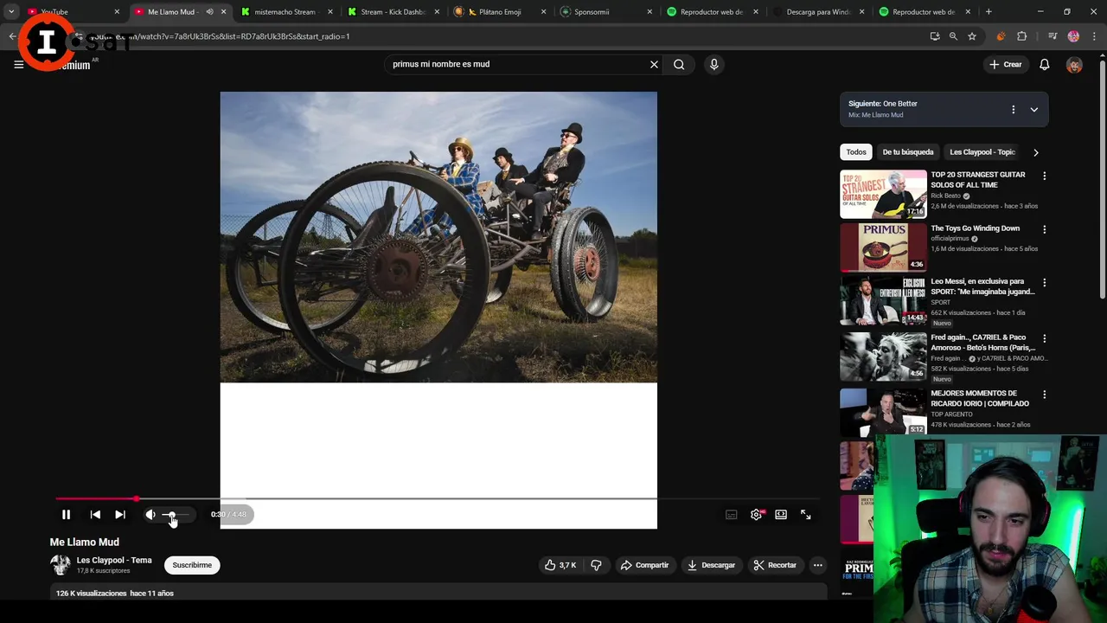Screen dimensions: 1107x623
Task: Open the browser profile avatar
Action: (x=1073, y=36)
